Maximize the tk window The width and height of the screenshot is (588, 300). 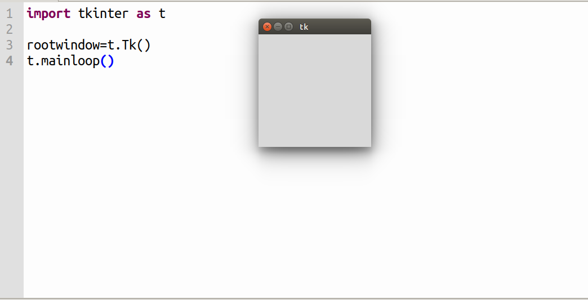click(x=288, y=26)
